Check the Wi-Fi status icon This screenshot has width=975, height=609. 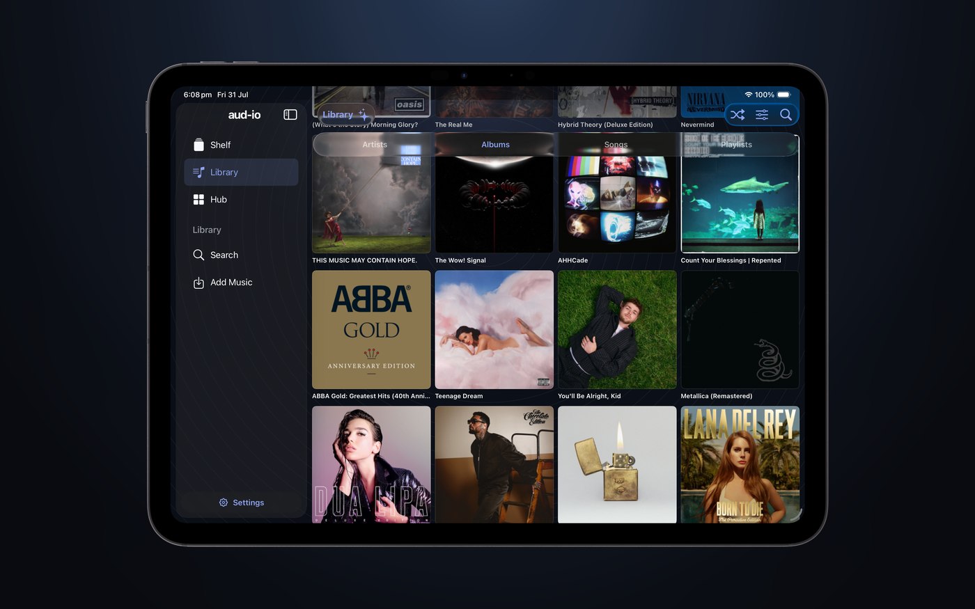point(749,95)
